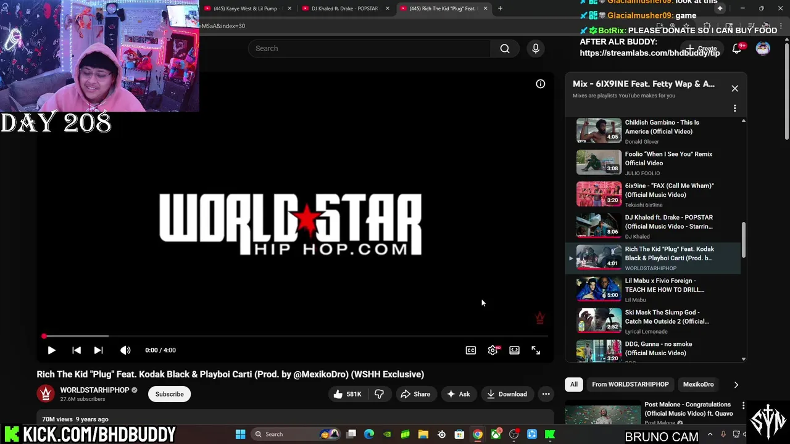Screen dimensions: 790x444
Task: Open the WORLDSTARHIPHOP channel name link
Action: click(x=94, y=390)
